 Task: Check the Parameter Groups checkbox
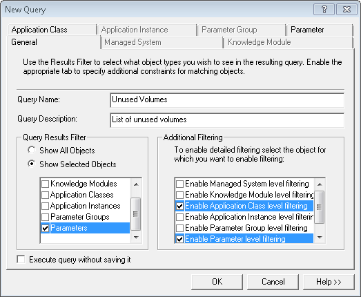tap(45, 217)
